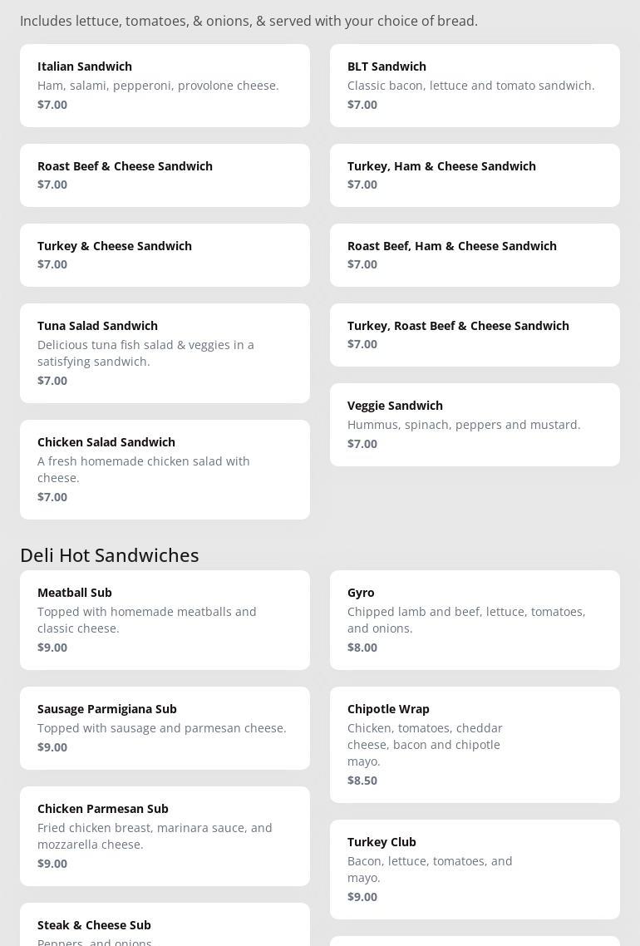Viewport: 640px width, 946px height.
Task: Open the Chicken Salad Sandwich item
Action: coord(165,470)
